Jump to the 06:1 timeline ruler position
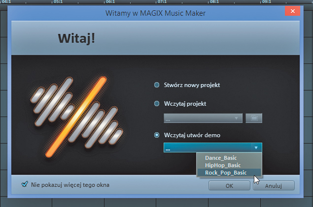Screen dimensions: 313x207 coord(110,2)
